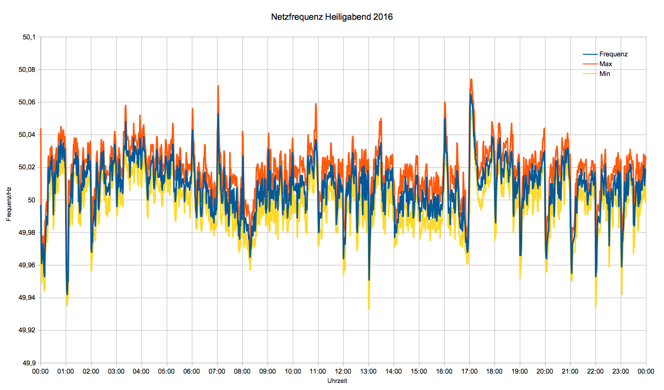Viewport: 664px width, 390px height.
Task: Click the 20:00 time axis label
Action: tap(545, 371)
